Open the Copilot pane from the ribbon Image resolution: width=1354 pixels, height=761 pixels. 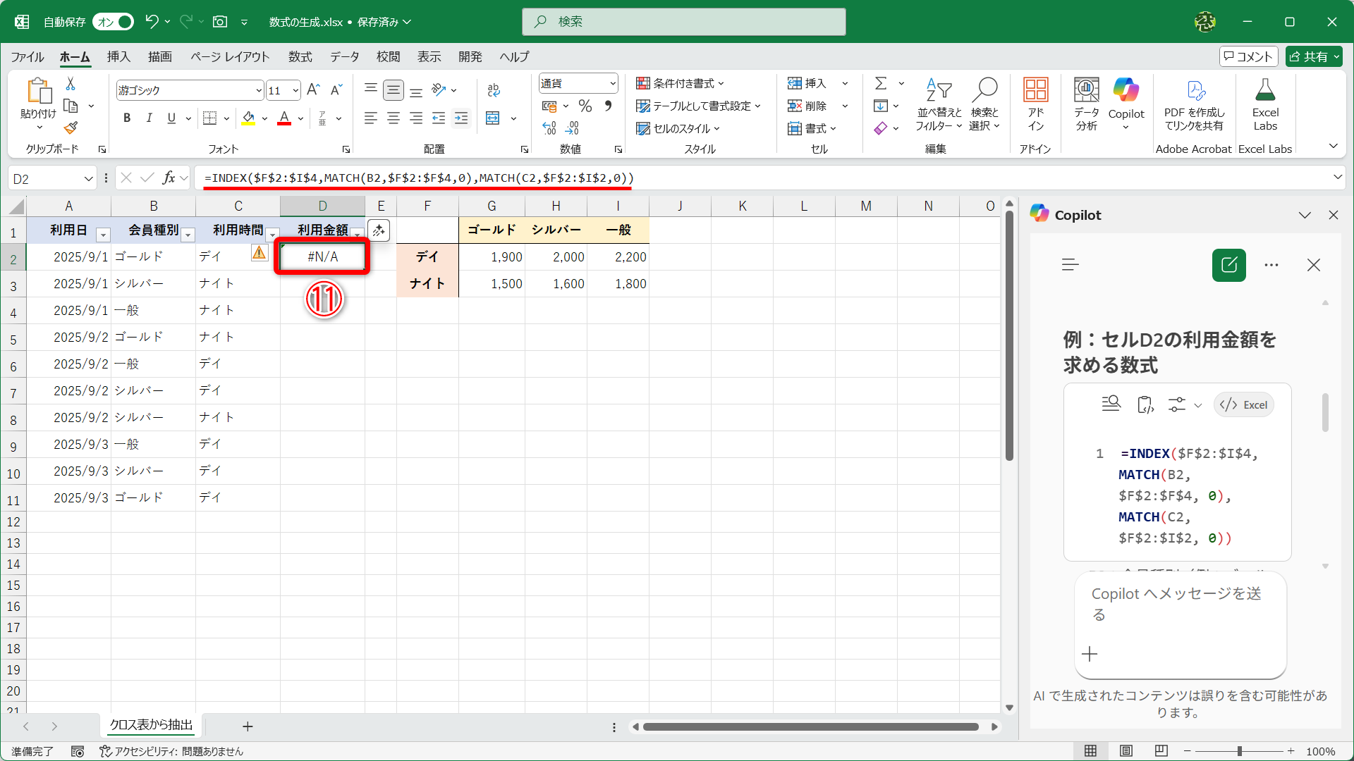1126,102
